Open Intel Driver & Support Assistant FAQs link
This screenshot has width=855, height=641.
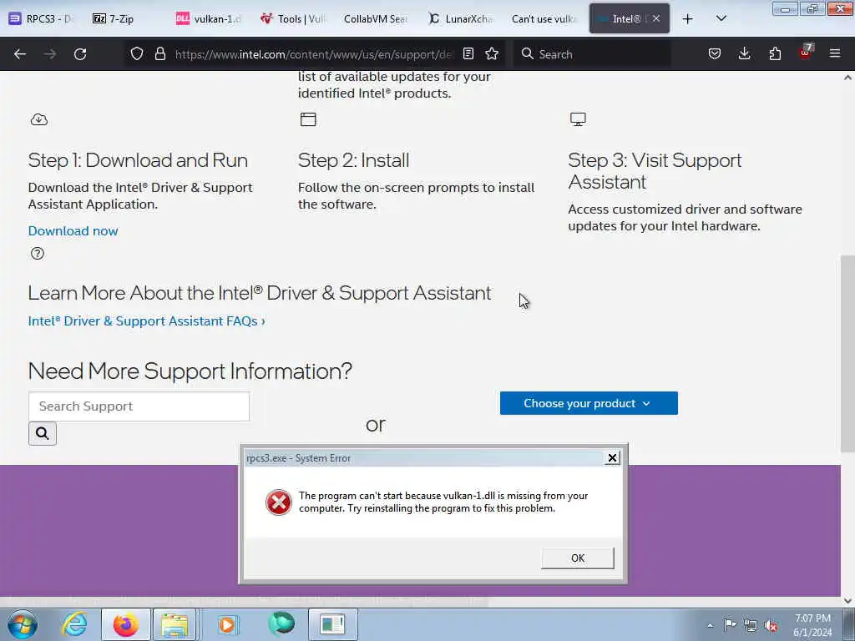click(x=147, y=321)
